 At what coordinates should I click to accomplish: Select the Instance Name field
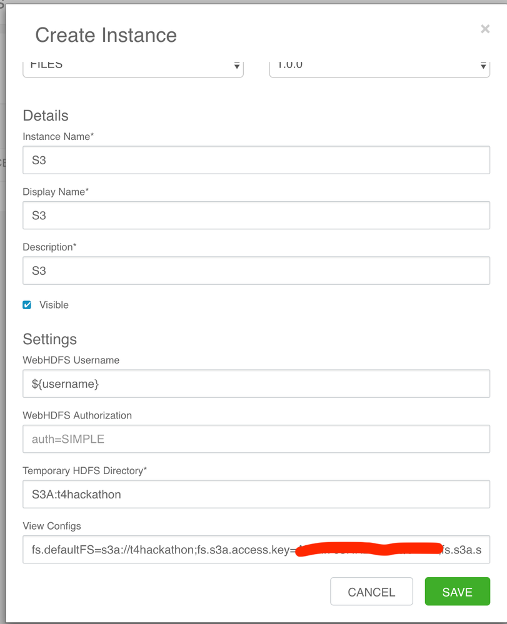pos(256,160)
